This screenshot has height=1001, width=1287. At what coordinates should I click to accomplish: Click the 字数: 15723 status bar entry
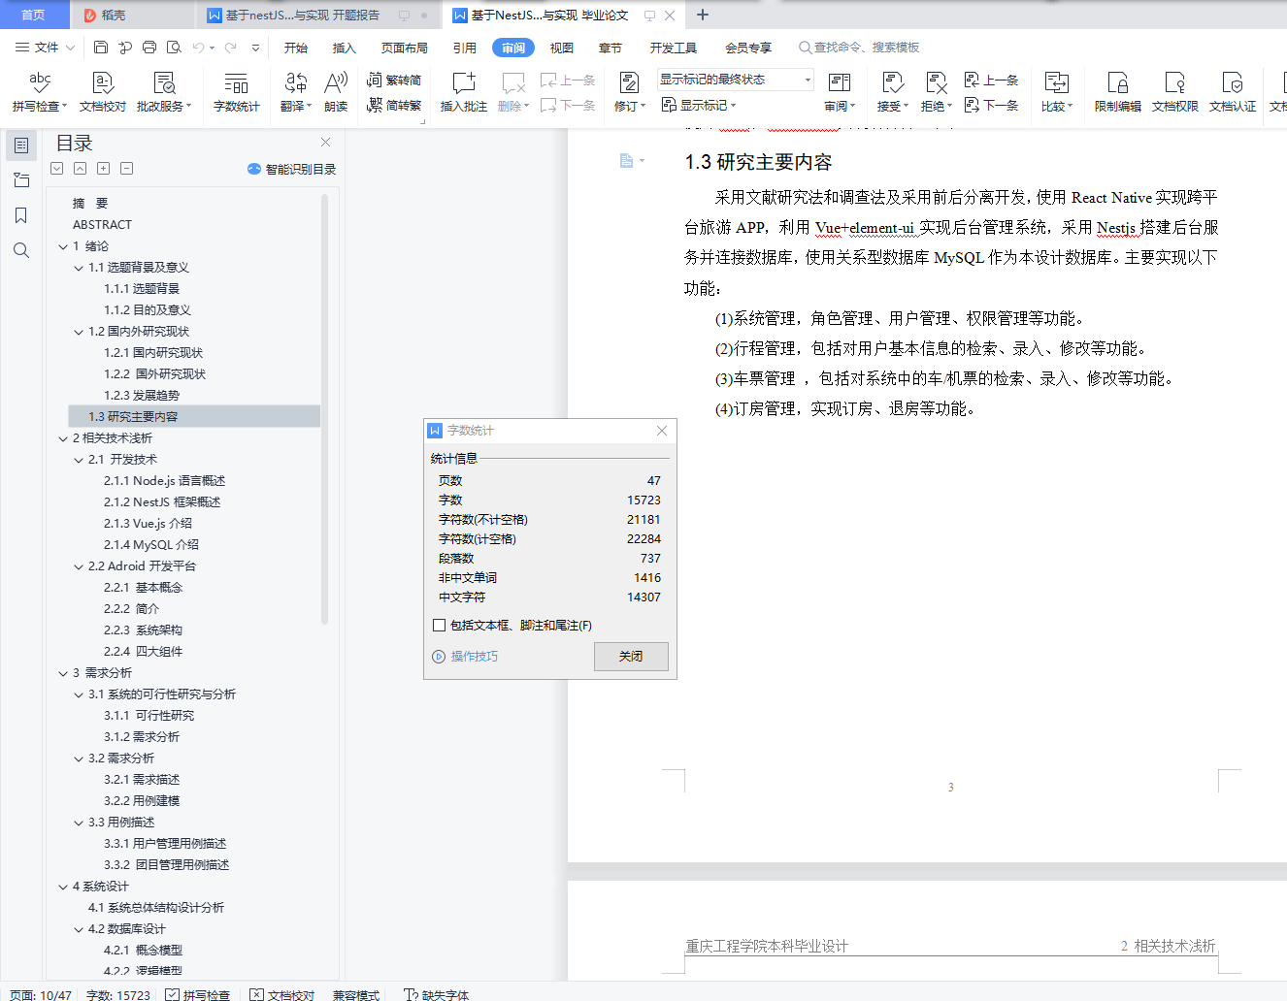click(x=118, y=994)
